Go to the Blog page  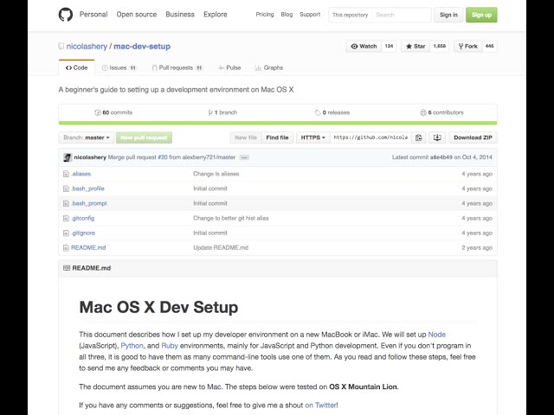287,15
